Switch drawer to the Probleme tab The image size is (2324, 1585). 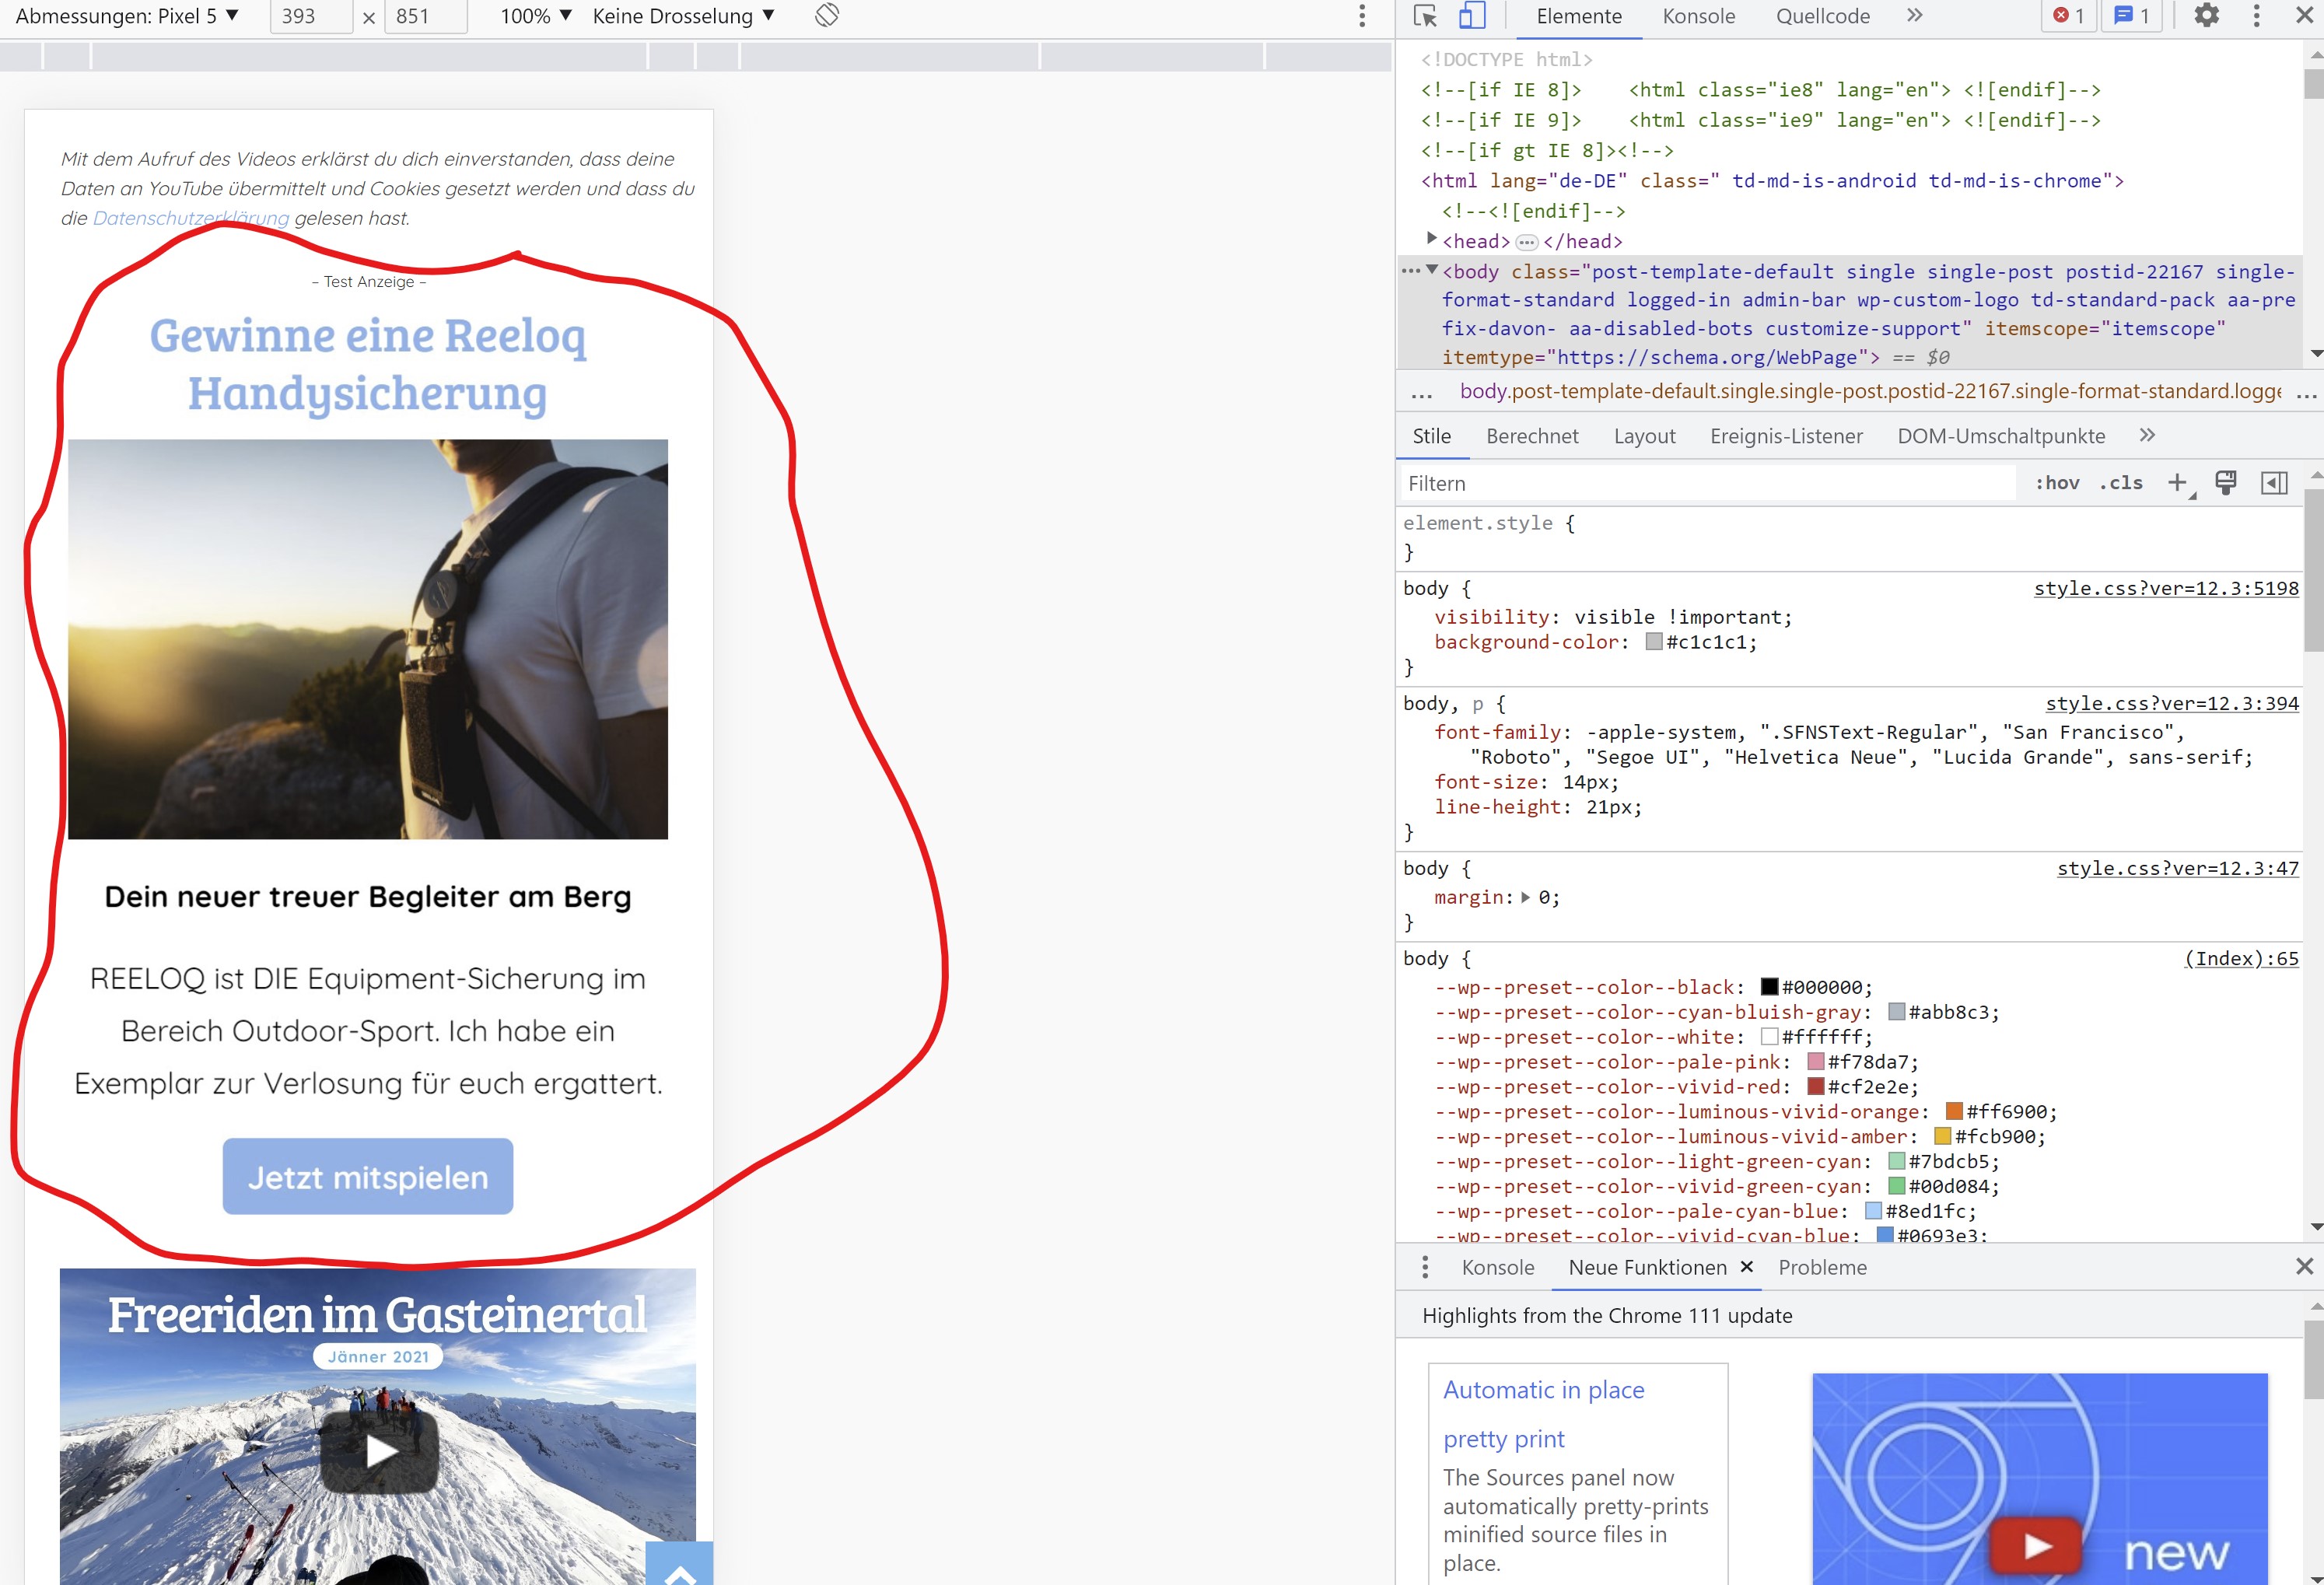pyautogui.click(x=1822, y=1267)
